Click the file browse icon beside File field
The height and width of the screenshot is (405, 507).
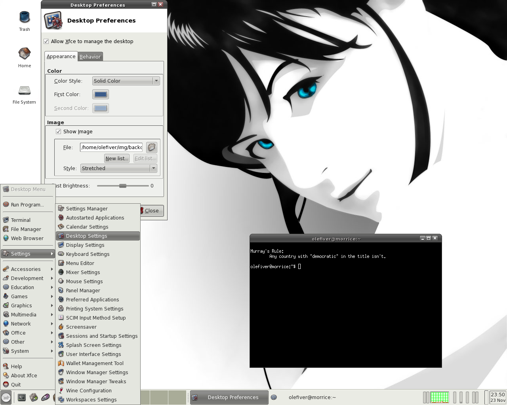[151, 148]
